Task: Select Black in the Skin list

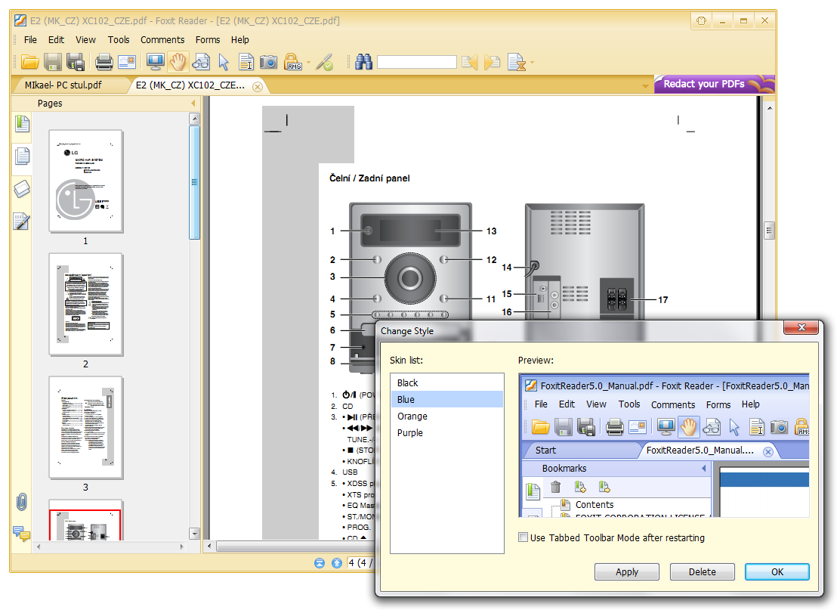Action: [447, 383]
